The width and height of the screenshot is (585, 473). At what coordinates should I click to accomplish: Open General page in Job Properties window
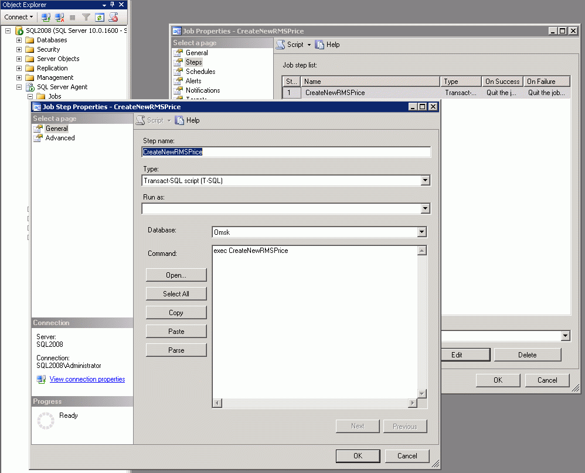pos(196,53)
